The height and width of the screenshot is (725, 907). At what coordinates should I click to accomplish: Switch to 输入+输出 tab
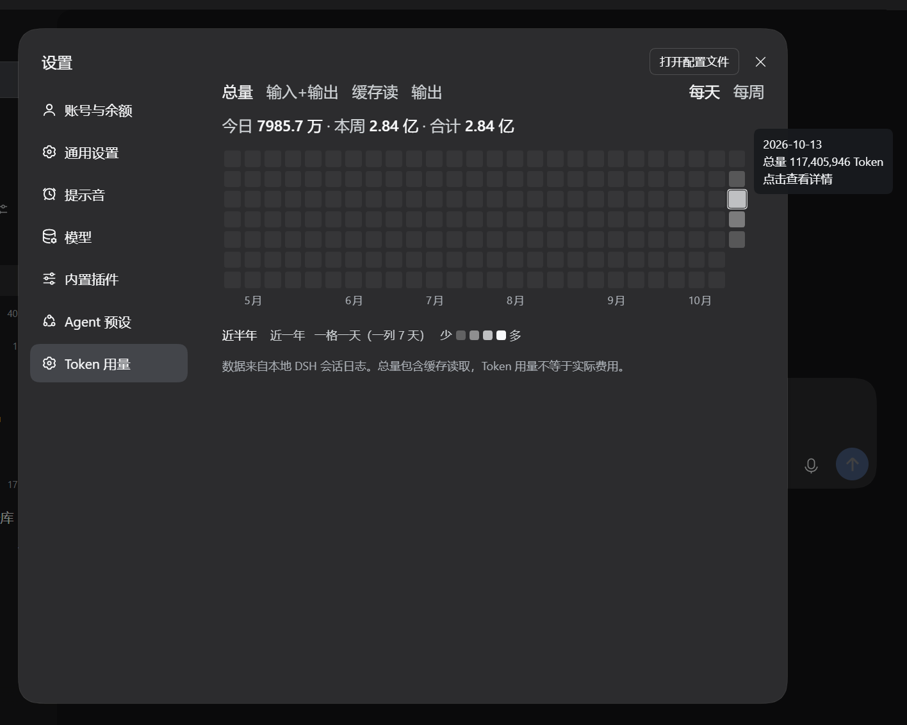(x=302, y=92)
